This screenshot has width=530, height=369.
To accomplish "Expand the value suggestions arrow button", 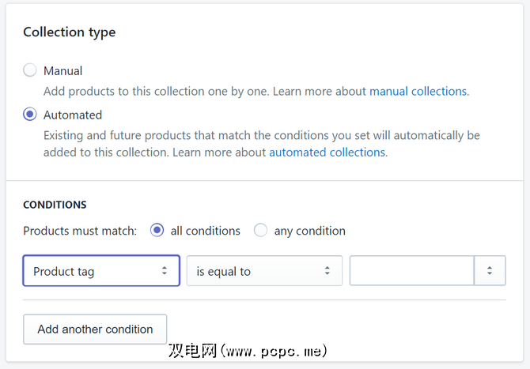I will (x=490, y=271).
